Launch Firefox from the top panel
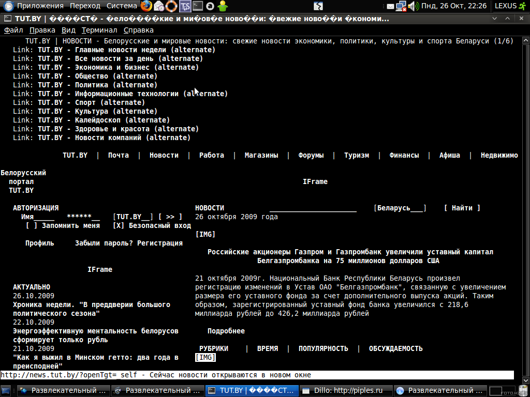The height and width of the screenshot is (397, 530). (x=146, y=6)
